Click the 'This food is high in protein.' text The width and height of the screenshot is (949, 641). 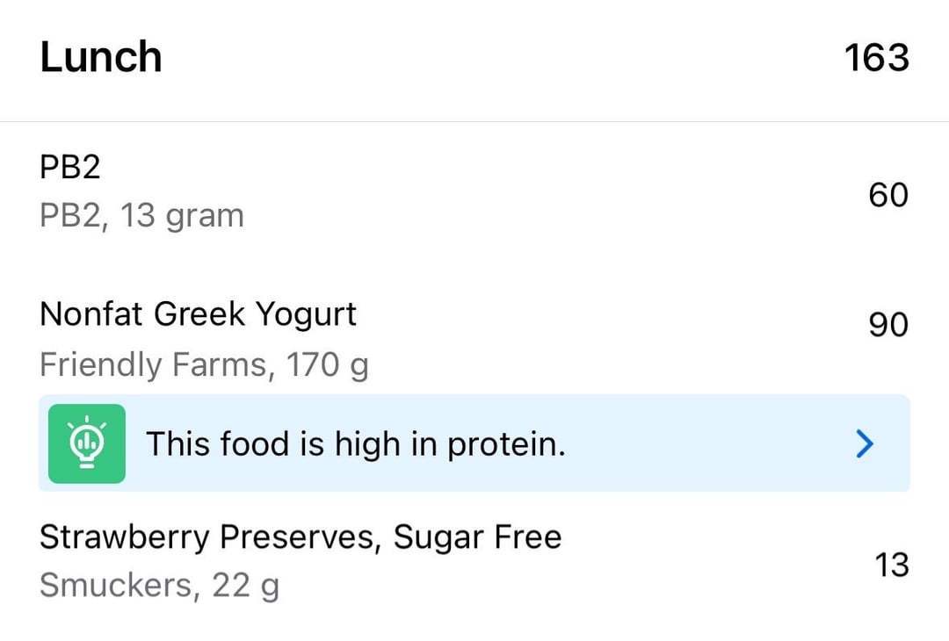(356, 444)
